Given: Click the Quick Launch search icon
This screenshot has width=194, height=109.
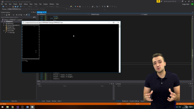Looking at the screenshot, I should 182,1.
